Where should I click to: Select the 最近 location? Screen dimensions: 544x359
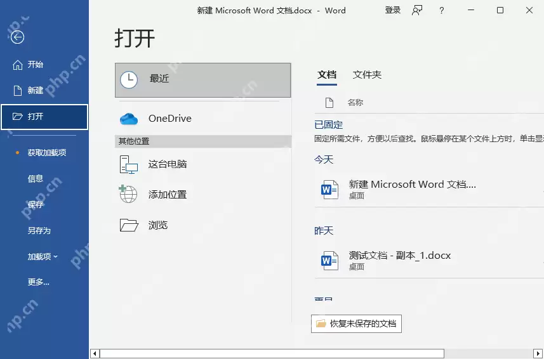202,80
